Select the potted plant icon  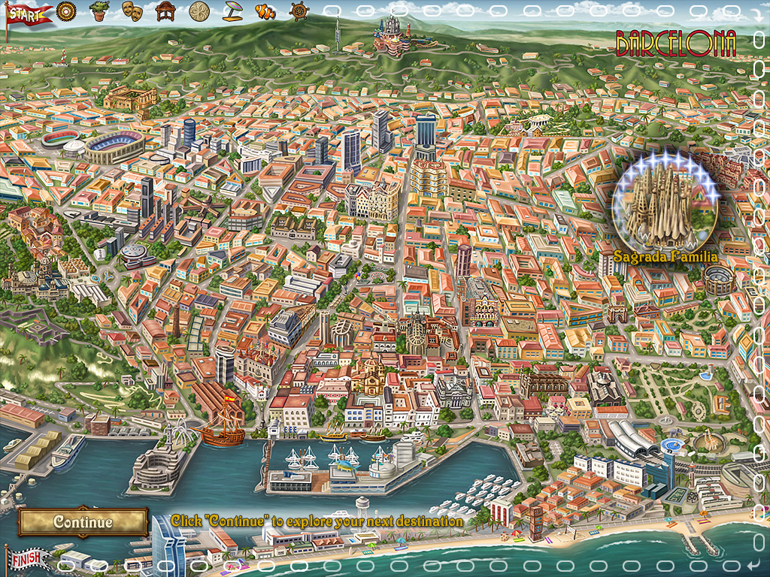click(x=99, y=11)
